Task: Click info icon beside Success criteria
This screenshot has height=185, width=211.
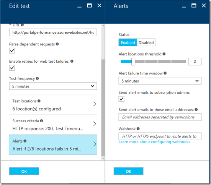Action: tap(41, 121)
